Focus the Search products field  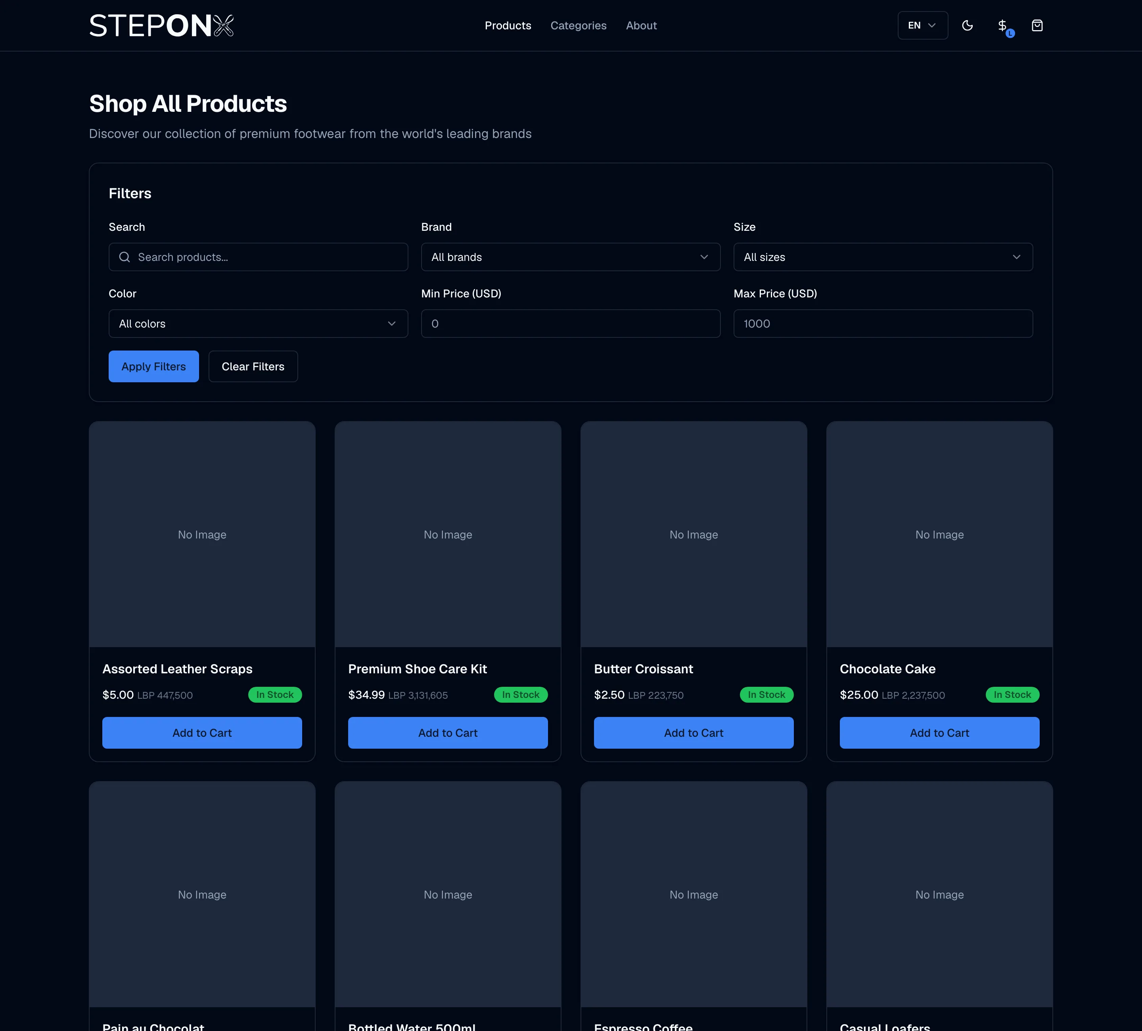pos(258,257)
